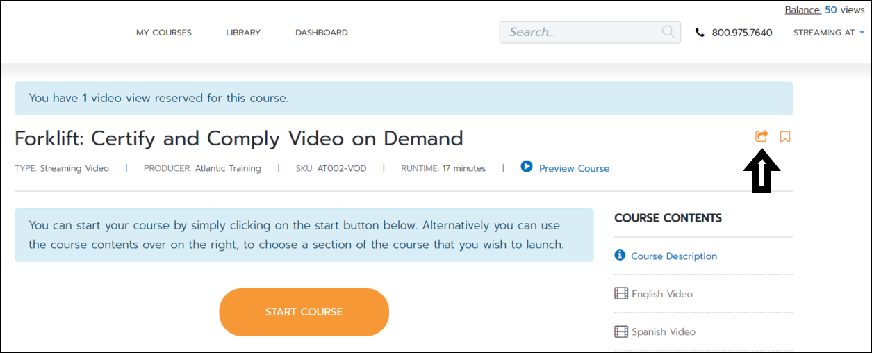Open the Course Description link
872x353 pixels.
pos(674,256)
